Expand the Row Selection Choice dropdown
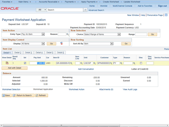This screenshot has width=169, height=127. pos(119,34)
